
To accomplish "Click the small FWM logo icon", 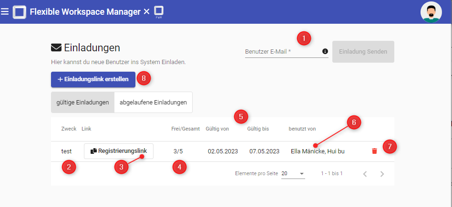I will pyautogui.click(x=159, y=12).
